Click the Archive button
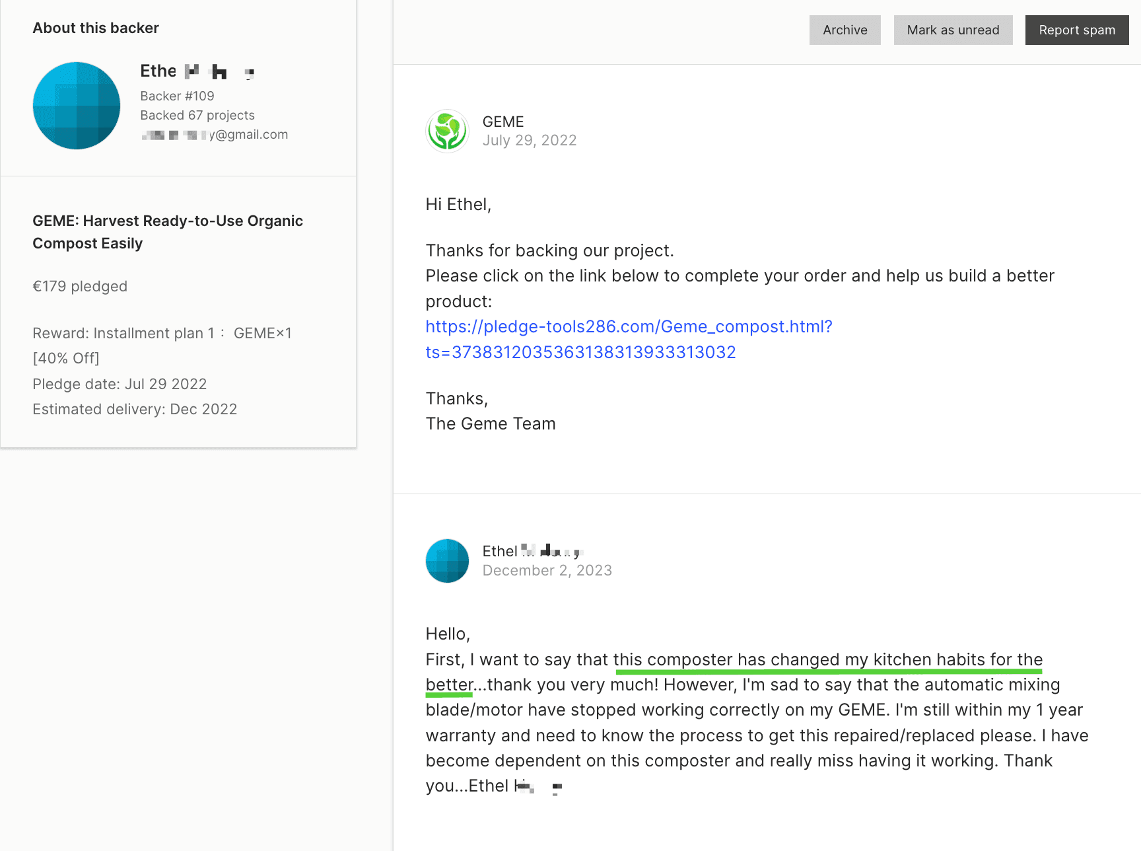This screenshot has height=851, width=1141. [845, 30]
